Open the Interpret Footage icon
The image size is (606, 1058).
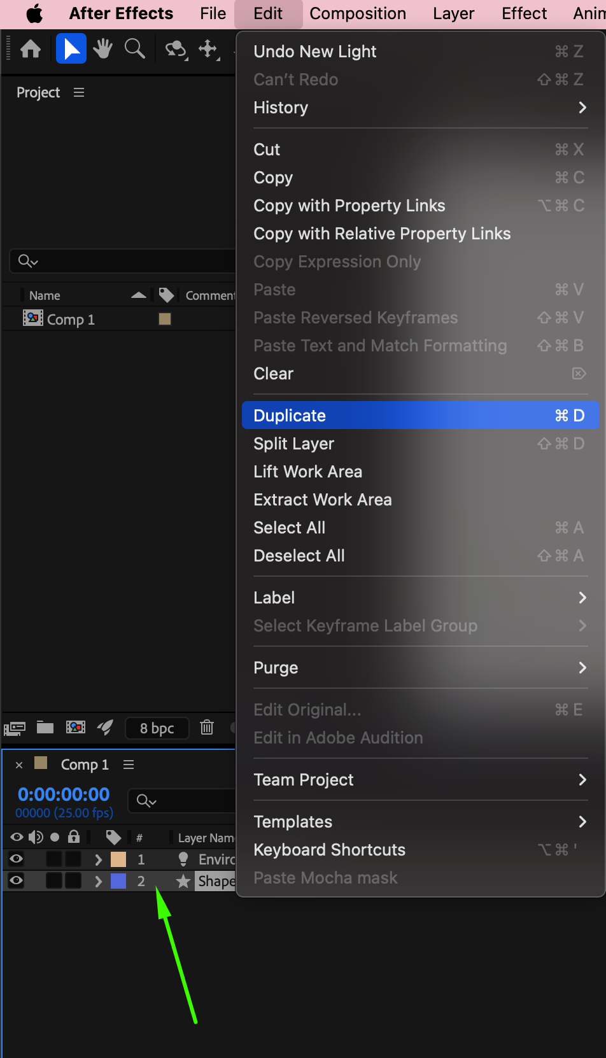[x=15, y=728]
